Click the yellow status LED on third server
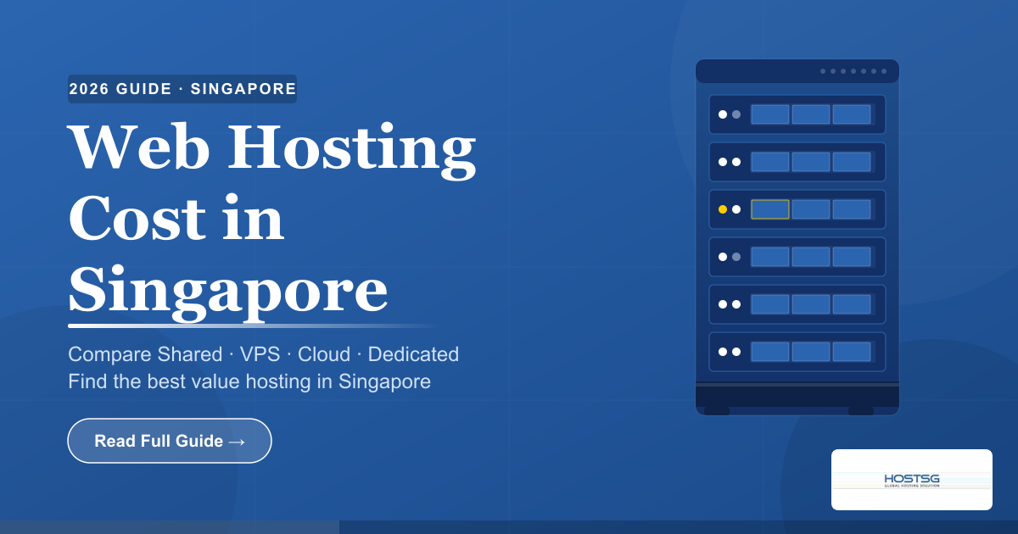This screenshot has width=1018, height=534. 723,209
